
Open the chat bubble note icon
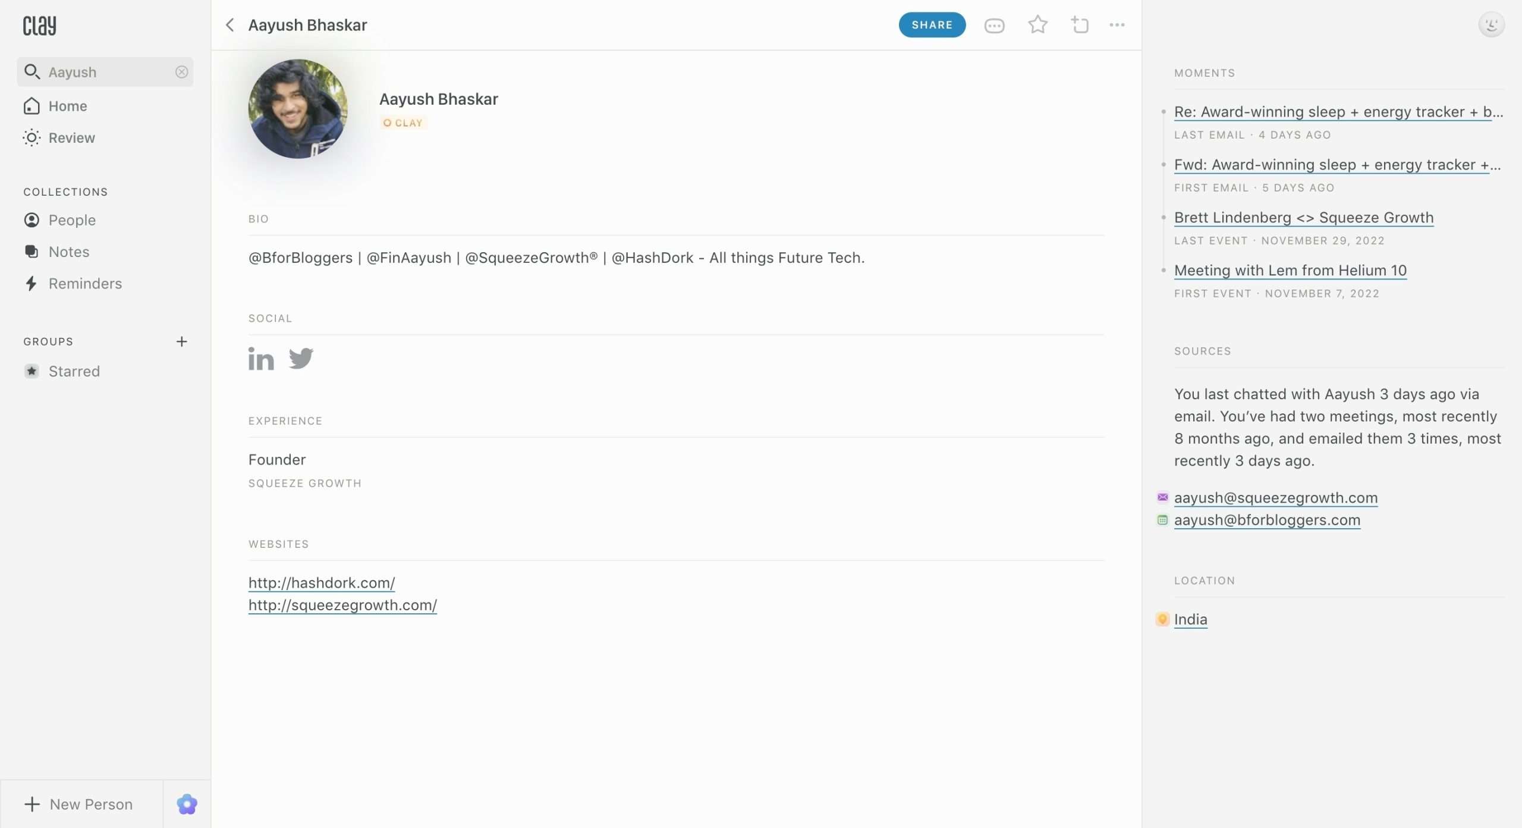(x=994, y=26)
